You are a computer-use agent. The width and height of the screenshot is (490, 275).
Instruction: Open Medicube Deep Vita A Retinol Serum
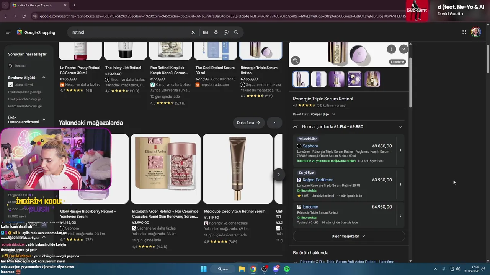pyautogui.click(x=237, y=169)
